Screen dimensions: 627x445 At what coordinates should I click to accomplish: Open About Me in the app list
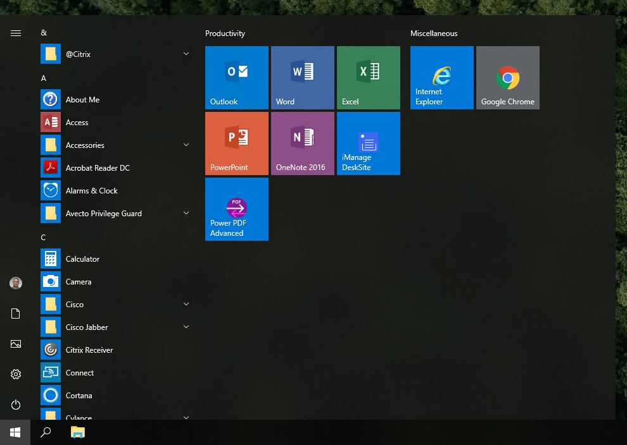(x=116, y=99)
